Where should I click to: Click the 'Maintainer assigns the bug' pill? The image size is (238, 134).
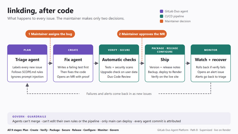tap(50, 34)
